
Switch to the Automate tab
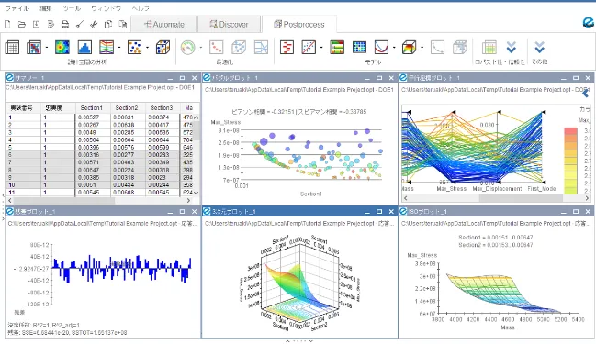coord(163,24)
